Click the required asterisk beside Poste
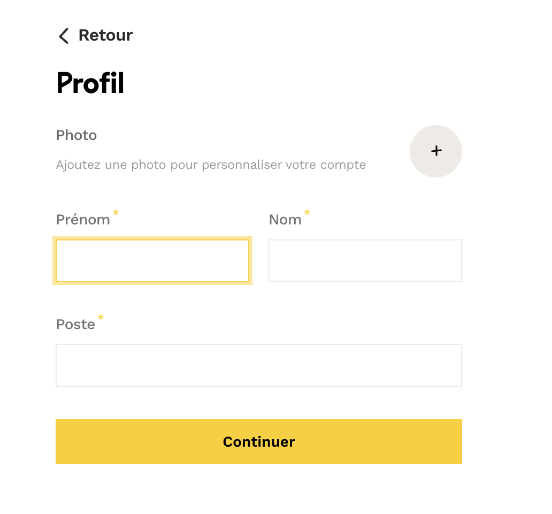The image size is (552, 514). [x=101, y=319]
